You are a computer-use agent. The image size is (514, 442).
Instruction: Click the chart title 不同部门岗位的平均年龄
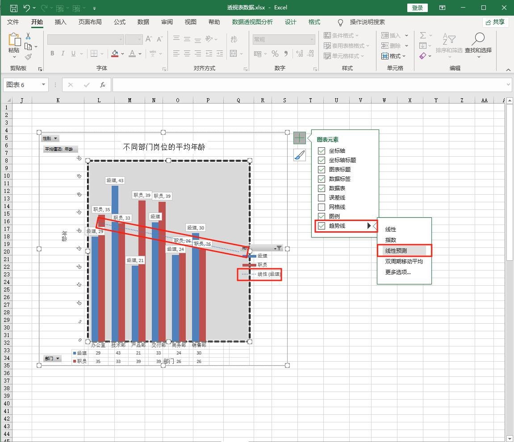click(x=164, y=147)
